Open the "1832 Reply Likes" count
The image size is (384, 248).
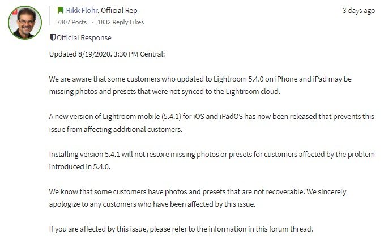(x=121, y=22)
